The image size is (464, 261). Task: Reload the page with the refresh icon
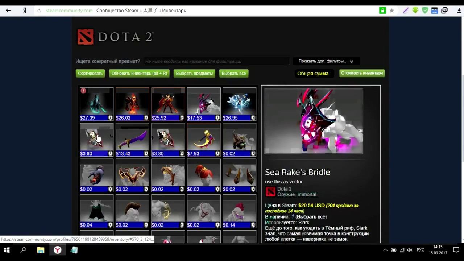39,11
